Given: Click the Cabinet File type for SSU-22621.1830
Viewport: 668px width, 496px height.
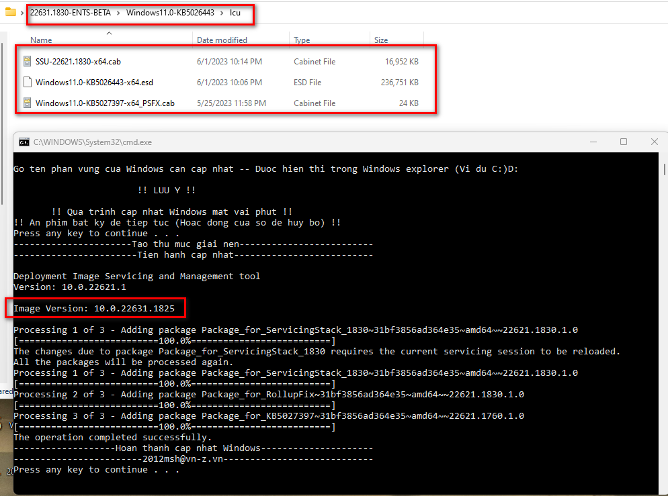Looking at the screenshot, I should tap(315, 61).
